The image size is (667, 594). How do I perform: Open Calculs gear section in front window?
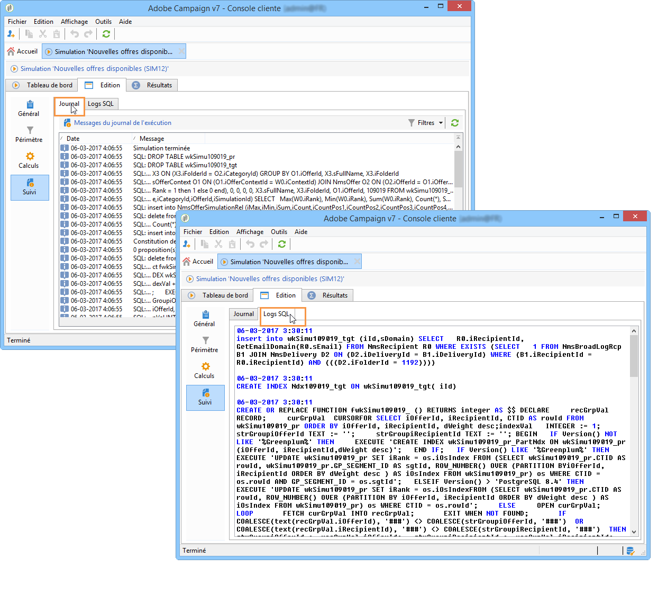[205, 371]
